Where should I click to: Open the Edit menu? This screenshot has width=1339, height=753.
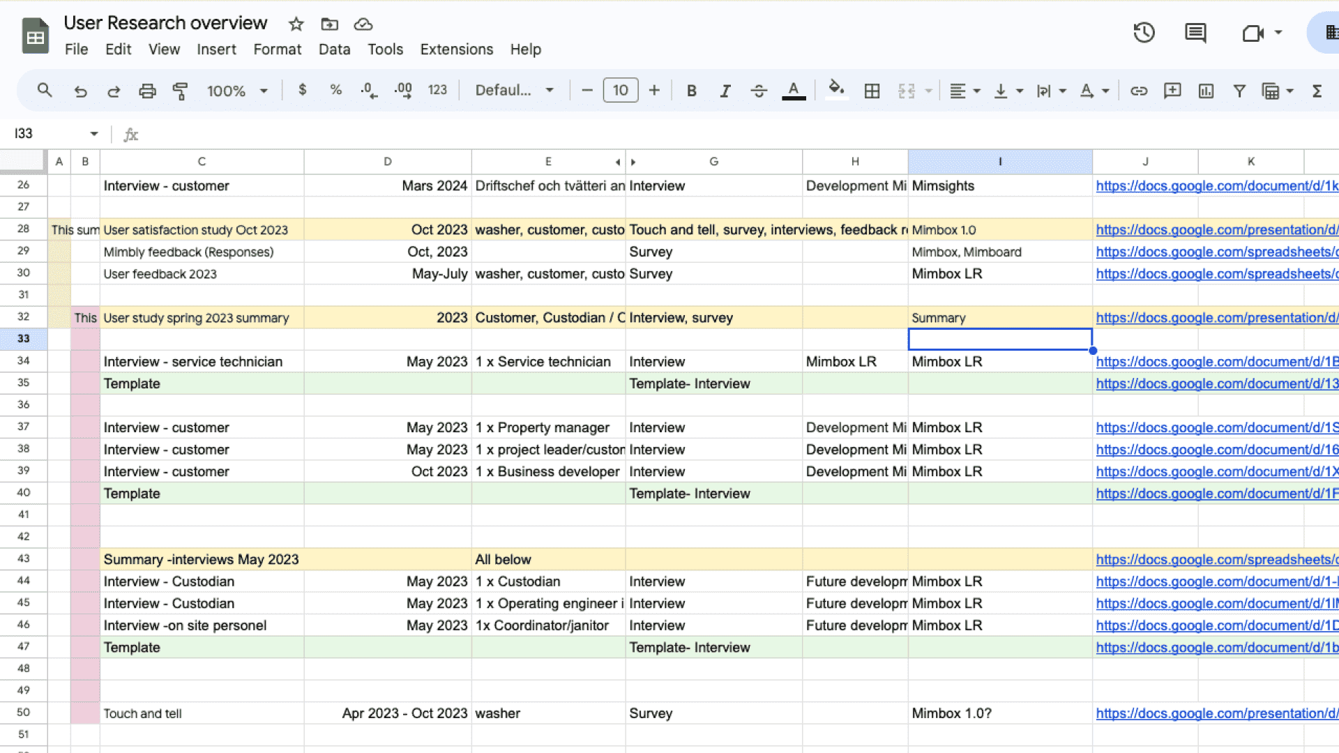click(118, 50)
